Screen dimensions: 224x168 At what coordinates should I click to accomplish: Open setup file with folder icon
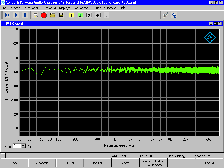coord(53,15)
